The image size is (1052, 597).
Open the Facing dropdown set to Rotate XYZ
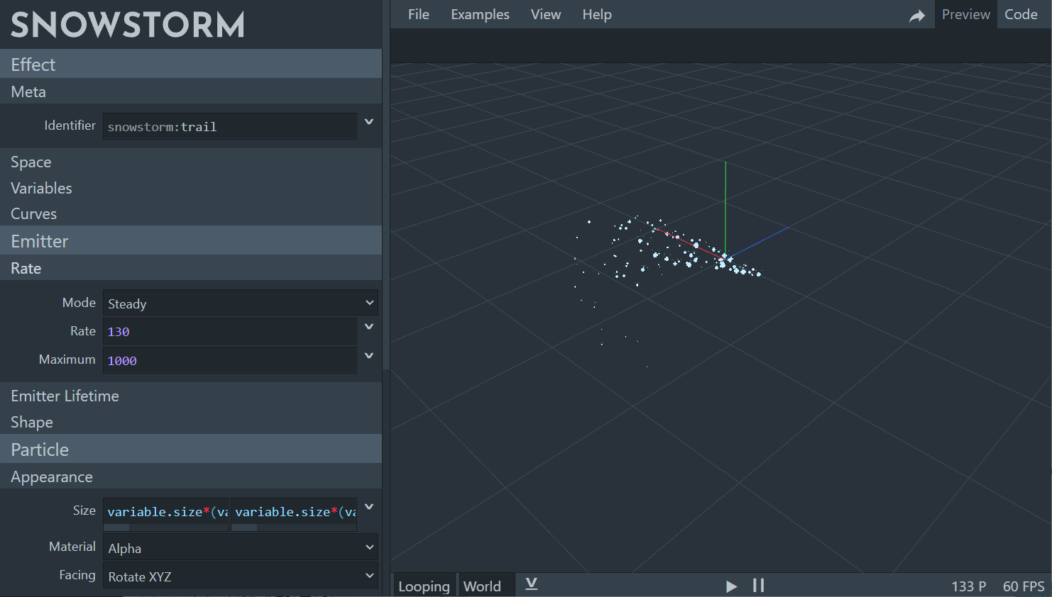(241, 576)
